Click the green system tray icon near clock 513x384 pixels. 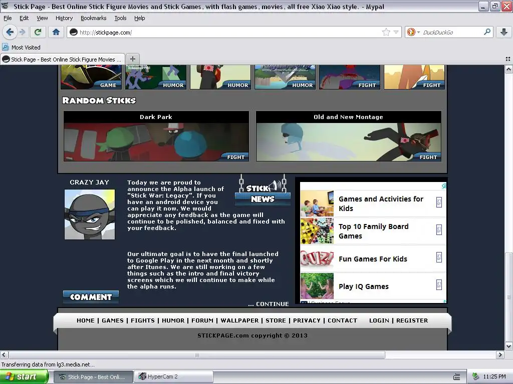[476, 376]
